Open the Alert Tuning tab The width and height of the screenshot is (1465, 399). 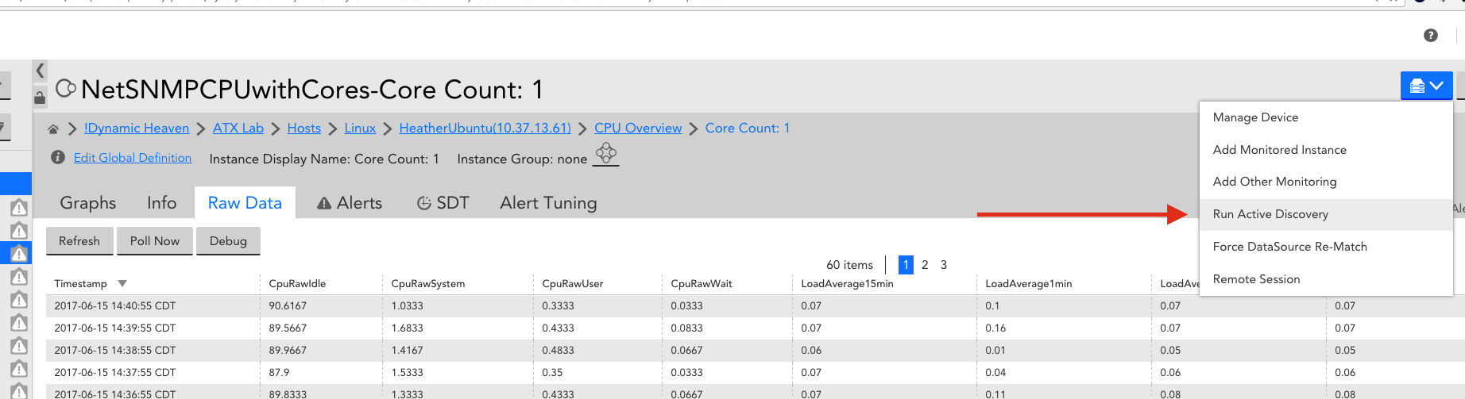(548, 203)
